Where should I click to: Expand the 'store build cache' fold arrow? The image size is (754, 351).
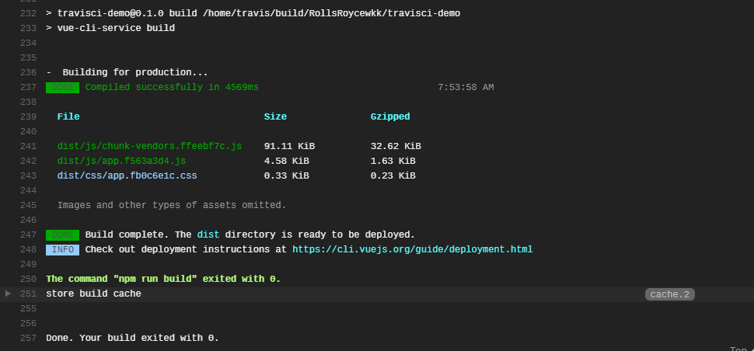(8, 294)
